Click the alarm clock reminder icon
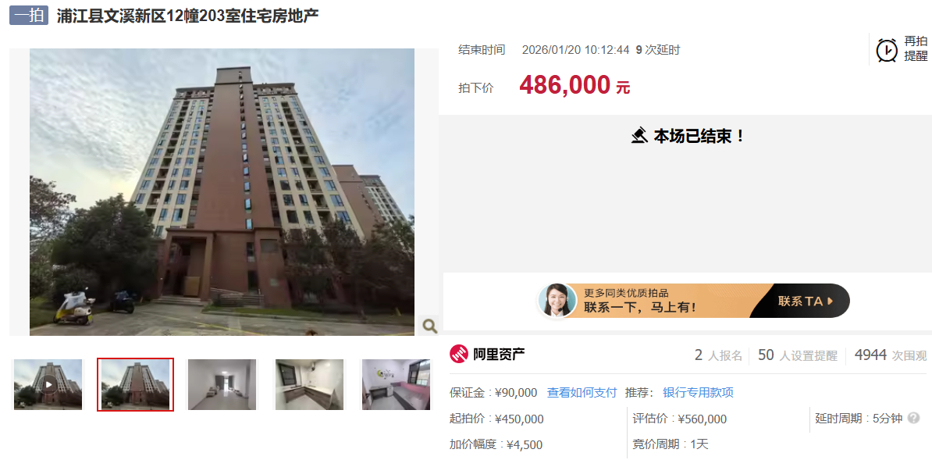The height and width of the screenshot is (460, 932). pos(887,51)
